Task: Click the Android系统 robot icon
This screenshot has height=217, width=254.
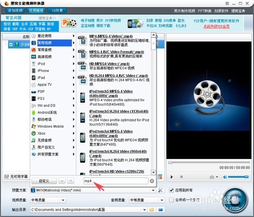Action: pos(33,113)
